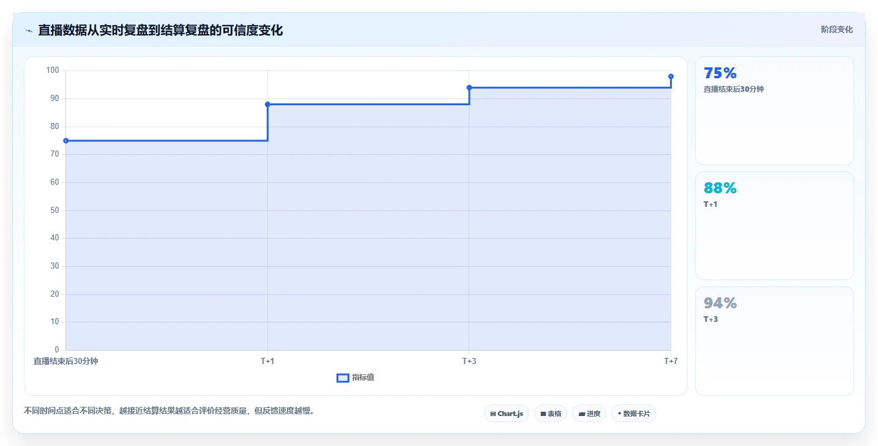The height and width of the screenshot is (446, 878).
Task: Open the 75% stat card
Action: tap(775, 111)
